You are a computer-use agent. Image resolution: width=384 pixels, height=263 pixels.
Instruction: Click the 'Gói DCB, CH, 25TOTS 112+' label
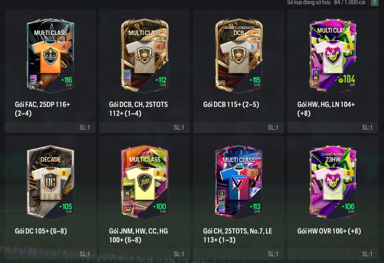click(x=138, y=109)
